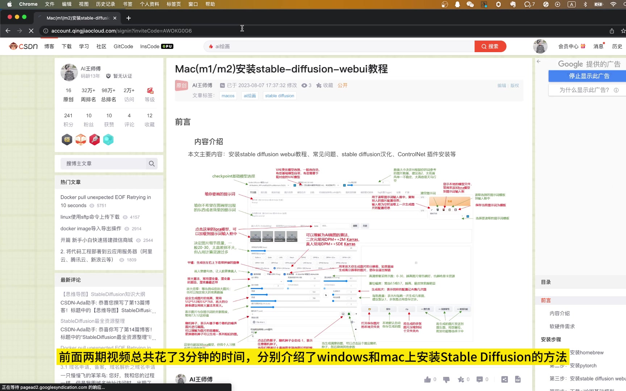Click the back arrow on the ad panel
Image resolution: width=626 pixels, height=391 pixels.
pyautogui.click(x=539, y=62)
